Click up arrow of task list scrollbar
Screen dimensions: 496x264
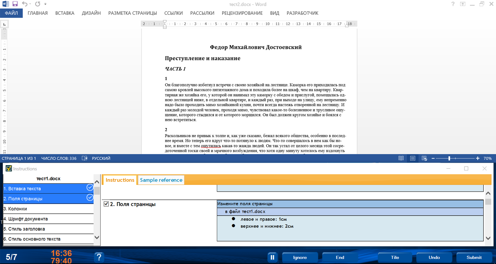click(x=97, y=182)
